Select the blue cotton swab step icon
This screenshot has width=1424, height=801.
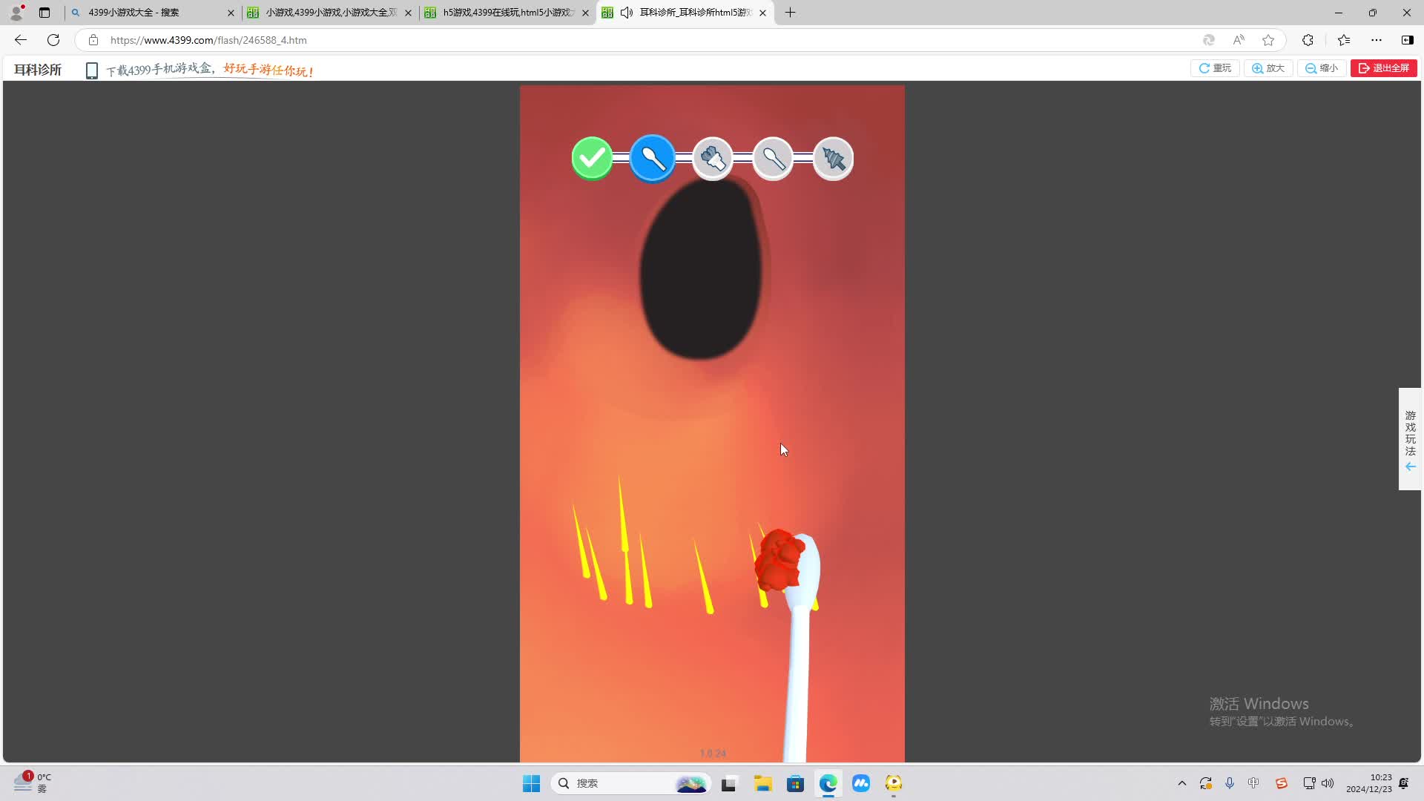coord(653,158)
